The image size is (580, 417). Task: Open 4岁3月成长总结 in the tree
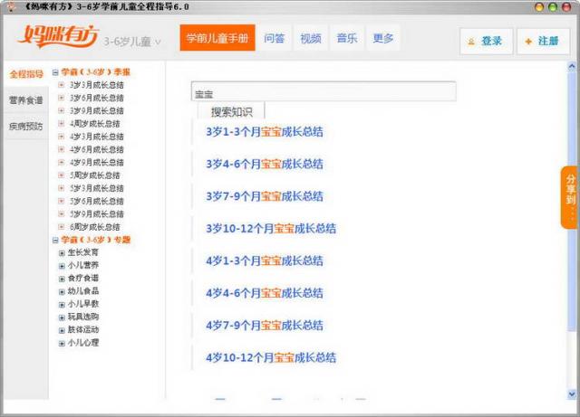(97, 137)
